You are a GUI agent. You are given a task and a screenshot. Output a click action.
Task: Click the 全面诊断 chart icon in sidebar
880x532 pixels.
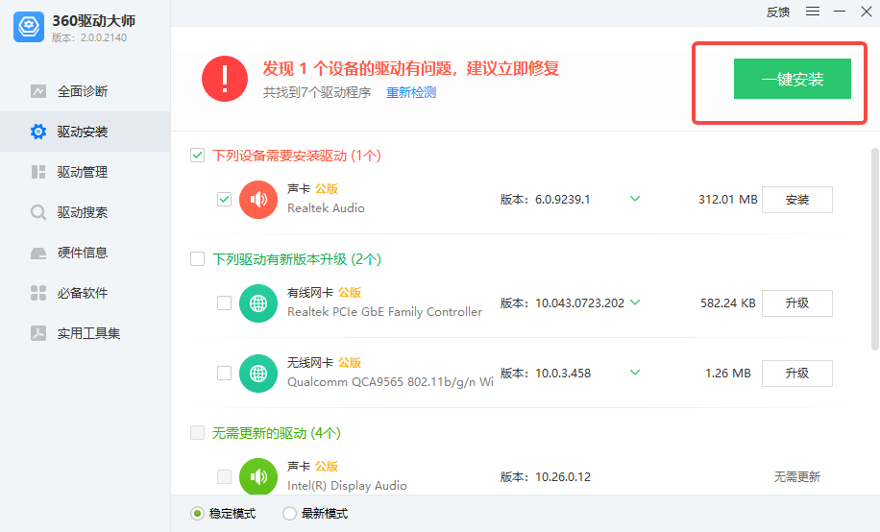point(38,91)
